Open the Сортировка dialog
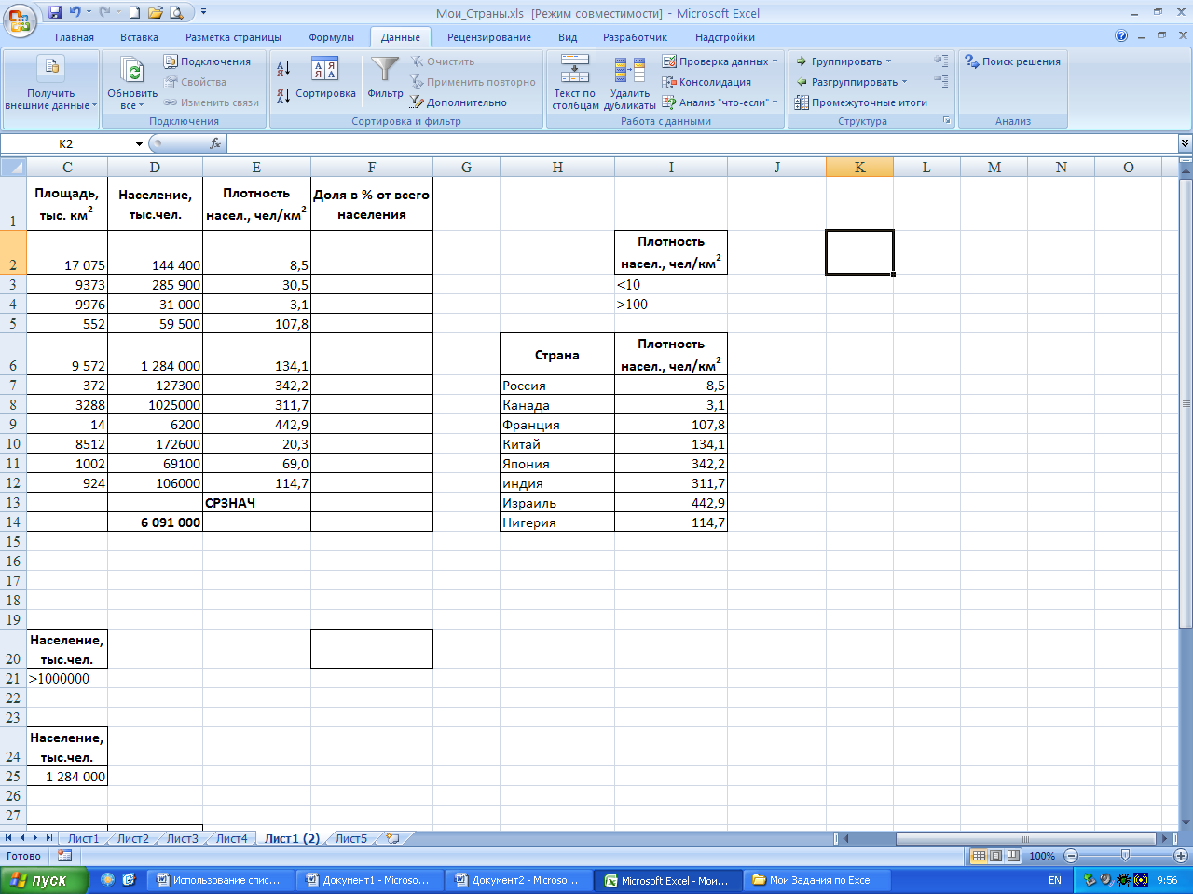1193x894 pixels. click(324, 78)
